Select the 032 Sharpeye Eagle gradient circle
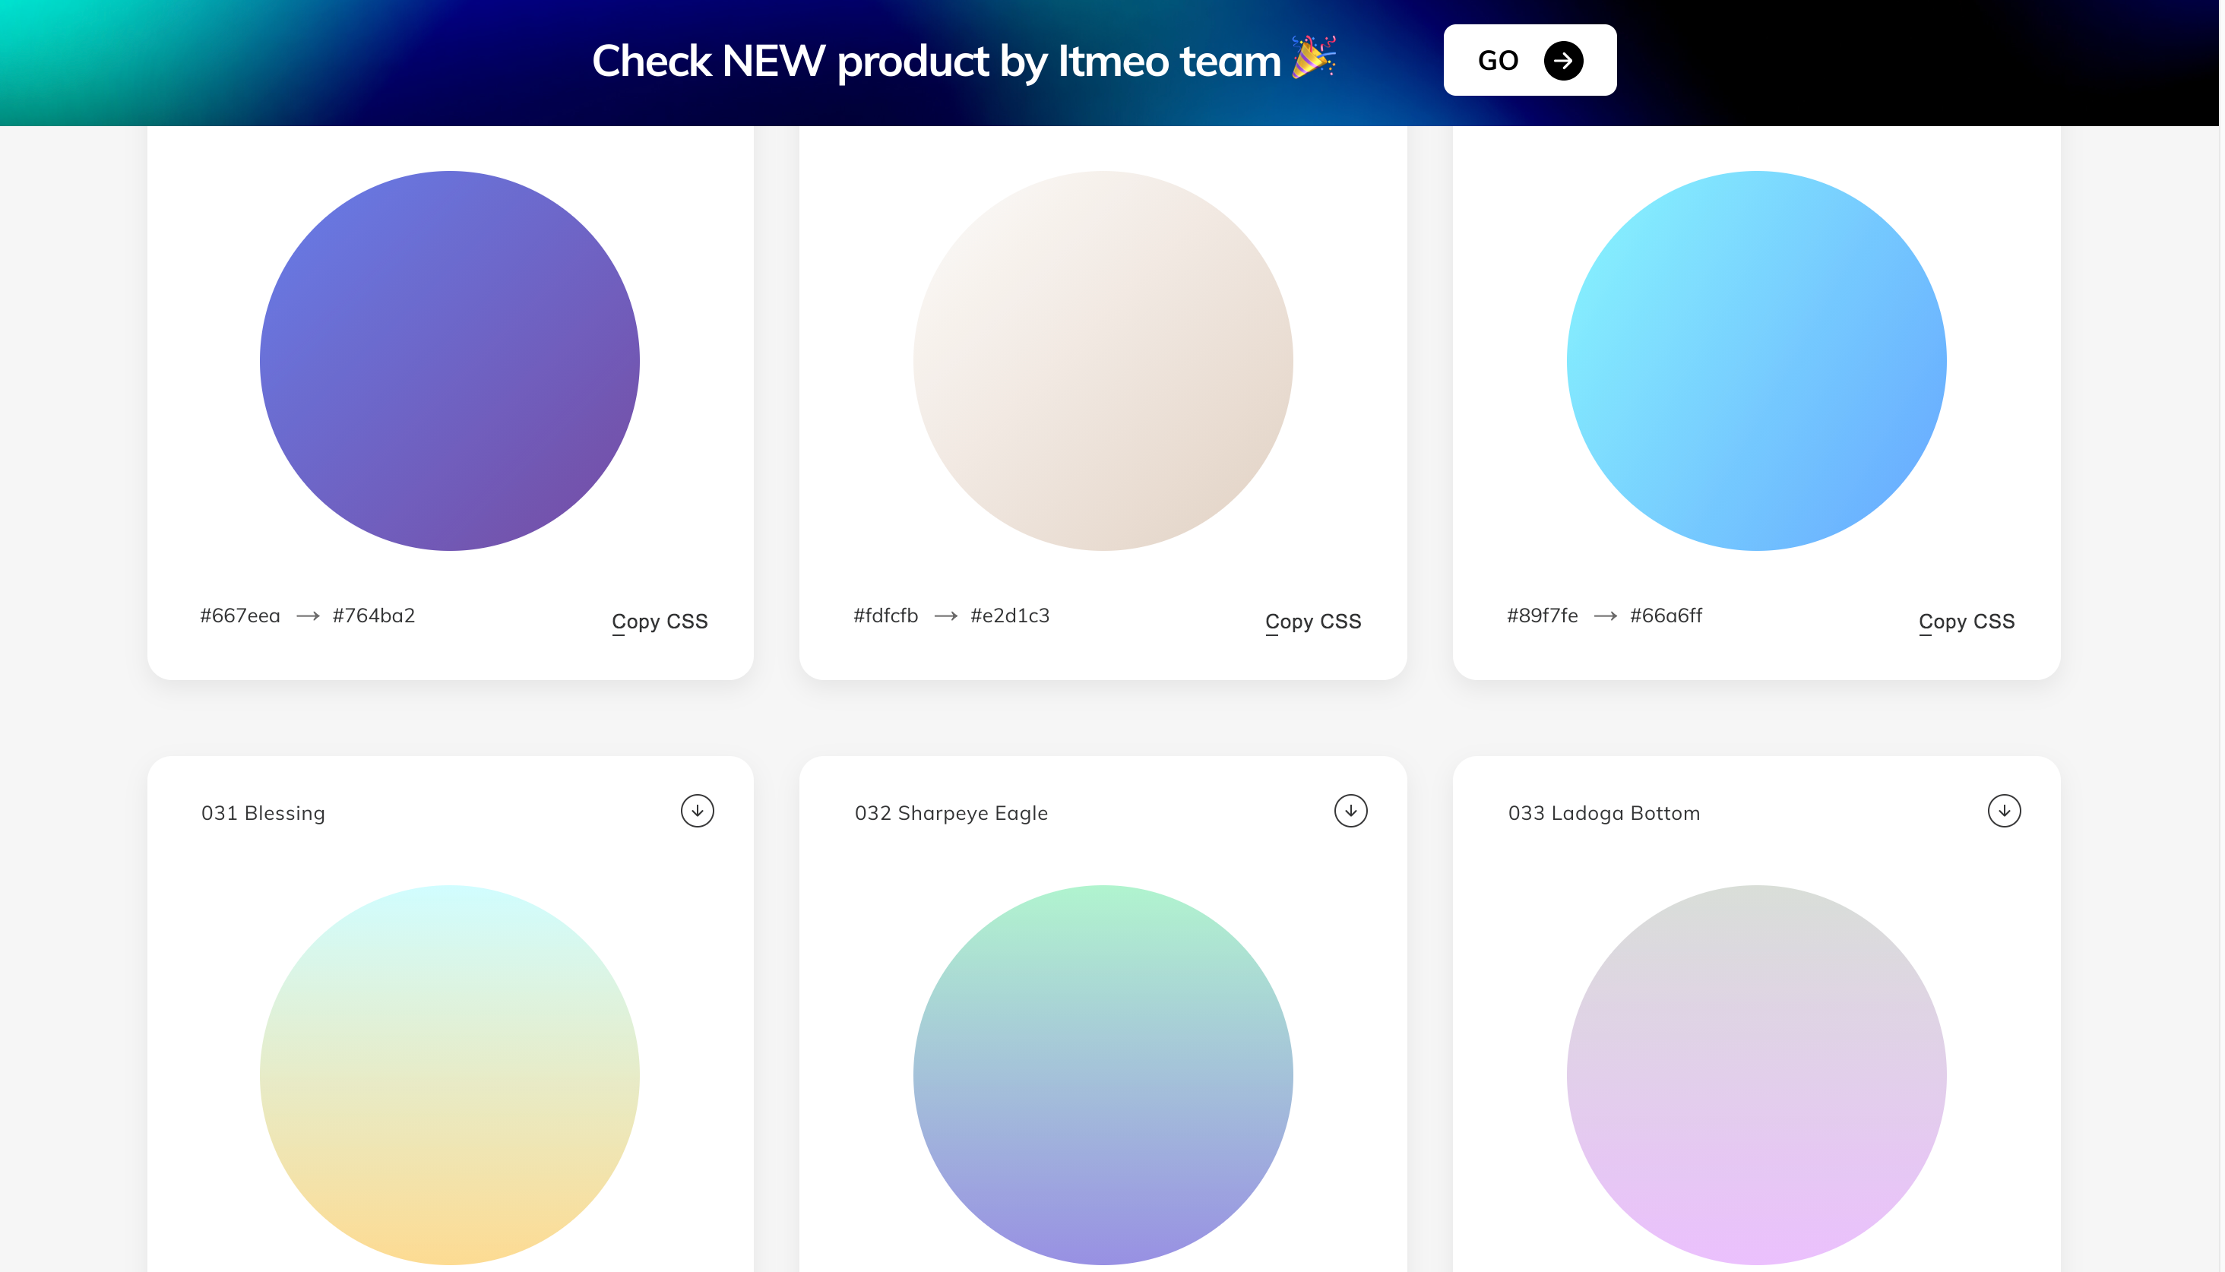 point(1103,1075)
